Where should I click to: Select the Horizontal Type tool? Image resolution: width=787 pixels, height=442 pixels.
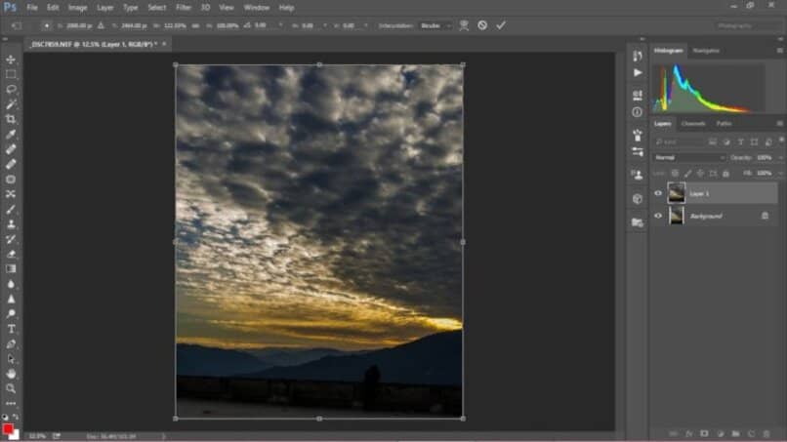tap(11, 329)
